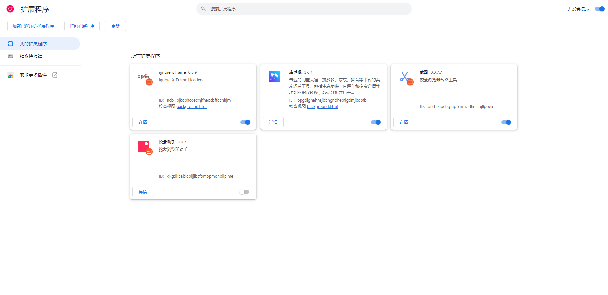Viewport: 608px width, 295px height.
Task: Click the browser logo beside 扩展程序 title
Action: (10, 9)
